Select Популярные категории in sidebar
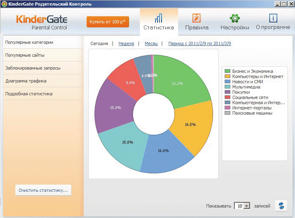The height and width of the screenshot is (218, 295). pyautogui.click(x=43, y=42)
